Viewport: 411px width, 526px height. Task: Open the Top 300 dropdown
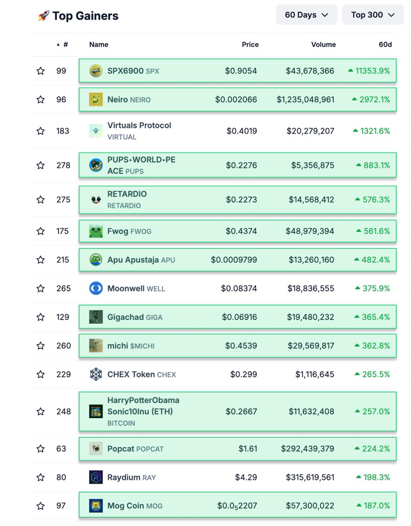click(x=372, y=14)
